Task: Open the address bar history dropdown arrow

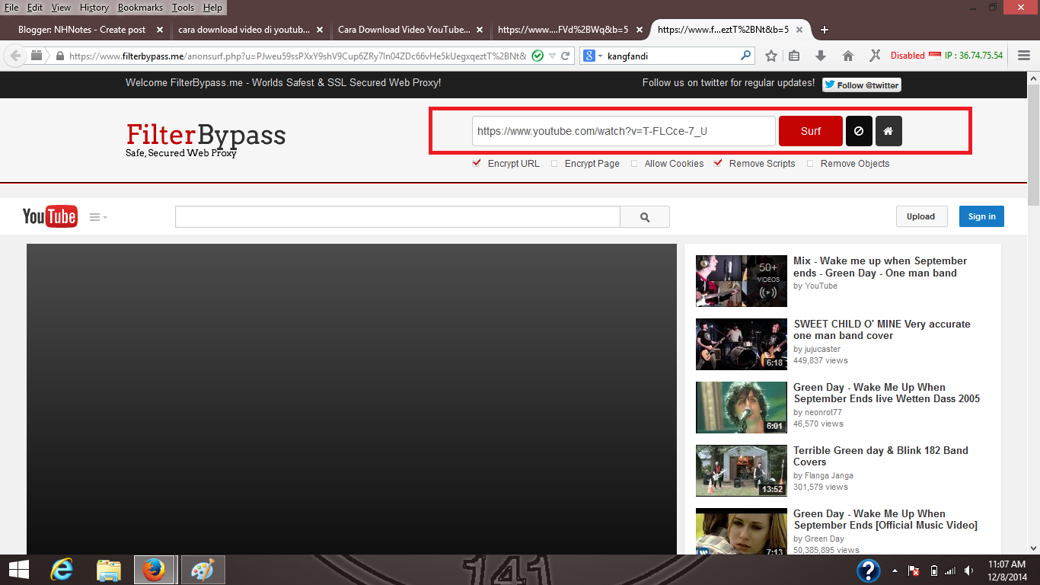Action: (552, 56)
